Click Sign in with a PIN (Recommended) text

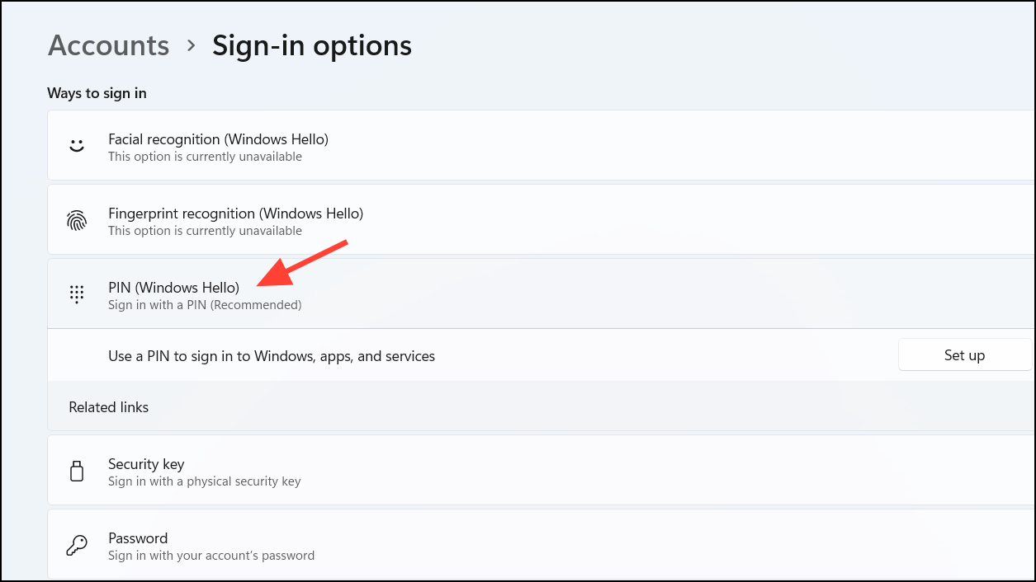point(204,304)
